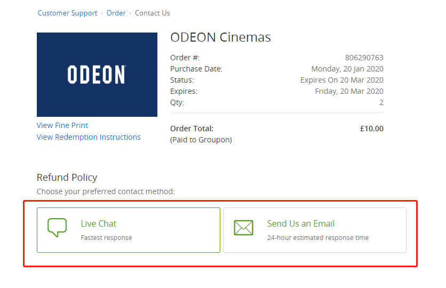Open View Redemption Instructions link
The height and width of the screenshot is (288, 446).
coord(89,137)
